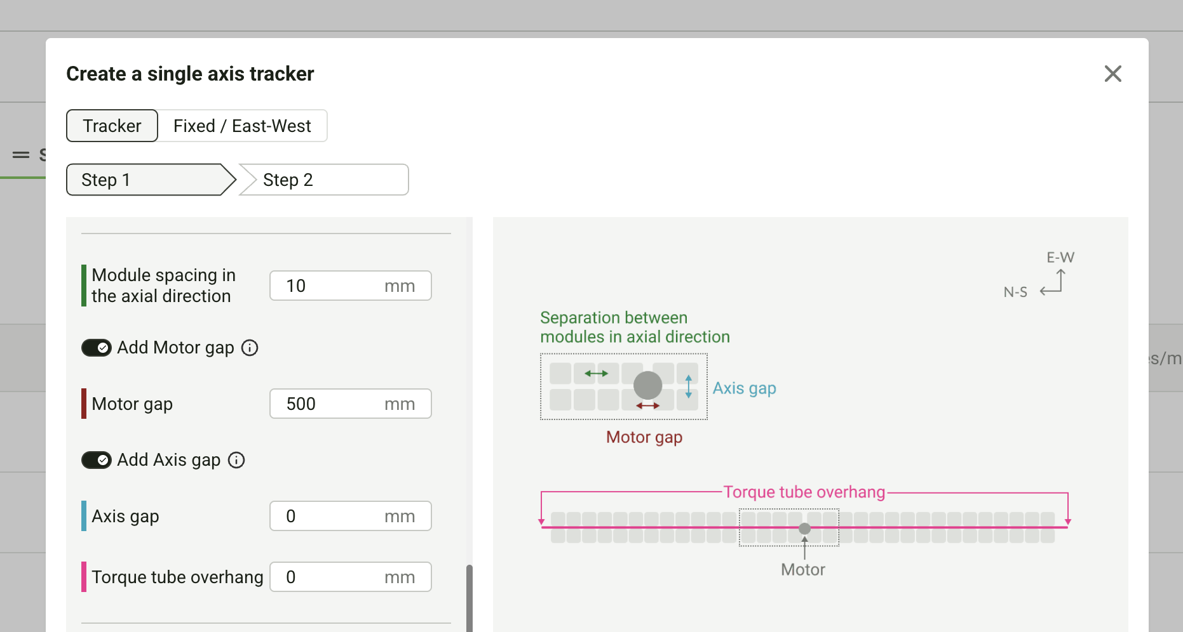Click the red motor gap arrow
Screen dimensions: 1183x632
(x=647, y=405)
